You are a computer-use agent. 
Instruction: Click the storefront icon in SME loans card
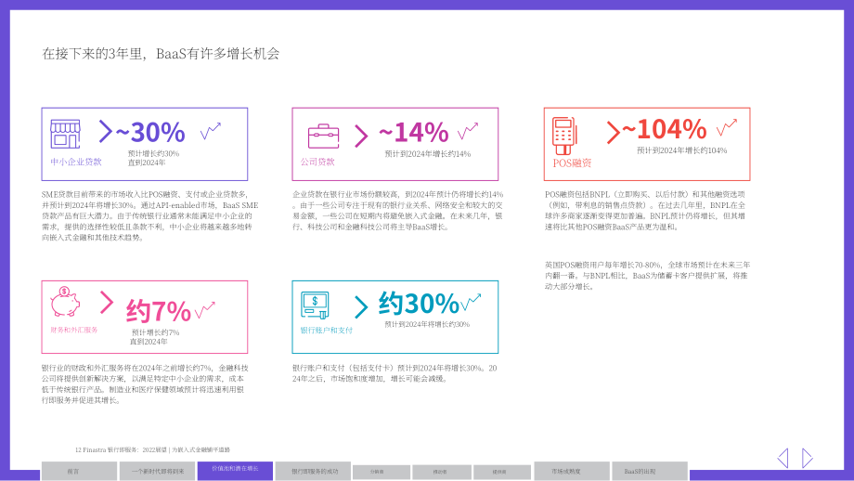pos(65,134)
